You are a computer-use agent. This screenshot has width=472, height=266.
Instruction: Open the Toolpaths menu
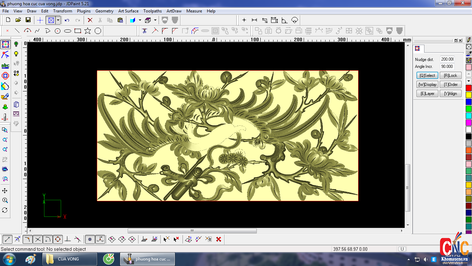click(x=152, y=11)
